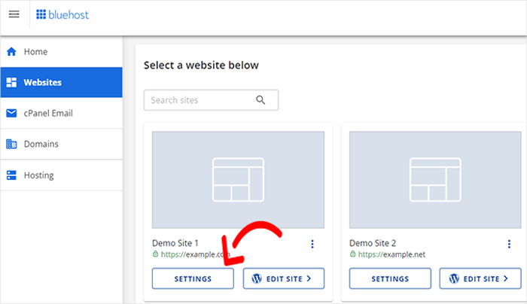Image resolution: width=527 pixels, height=304 pixels.
Task: Open Settings for Demo Site 1
Action: click(x=193, y=278)
